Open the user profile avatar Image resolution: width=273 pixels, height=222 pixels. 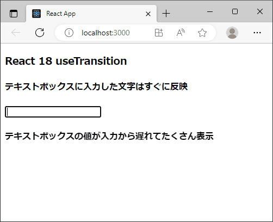tap(232, 33)
